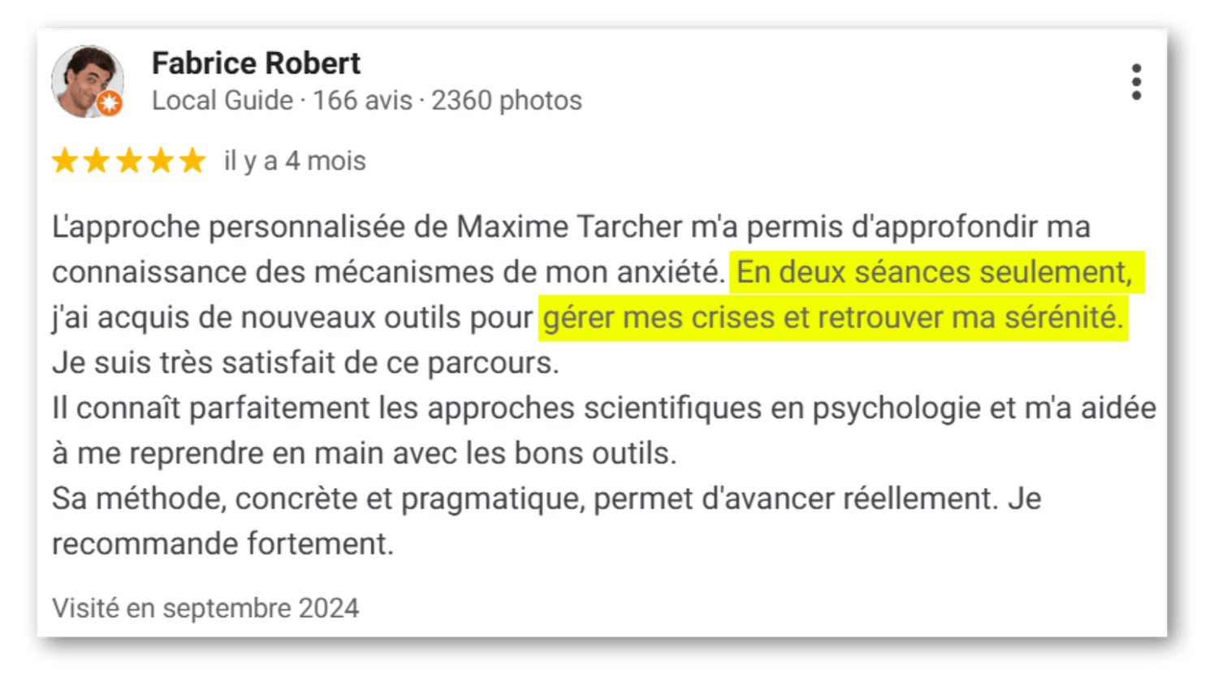Click the "2360 photos" count
The width and height of the screenshot is (1218, 687).
[507, 101]
